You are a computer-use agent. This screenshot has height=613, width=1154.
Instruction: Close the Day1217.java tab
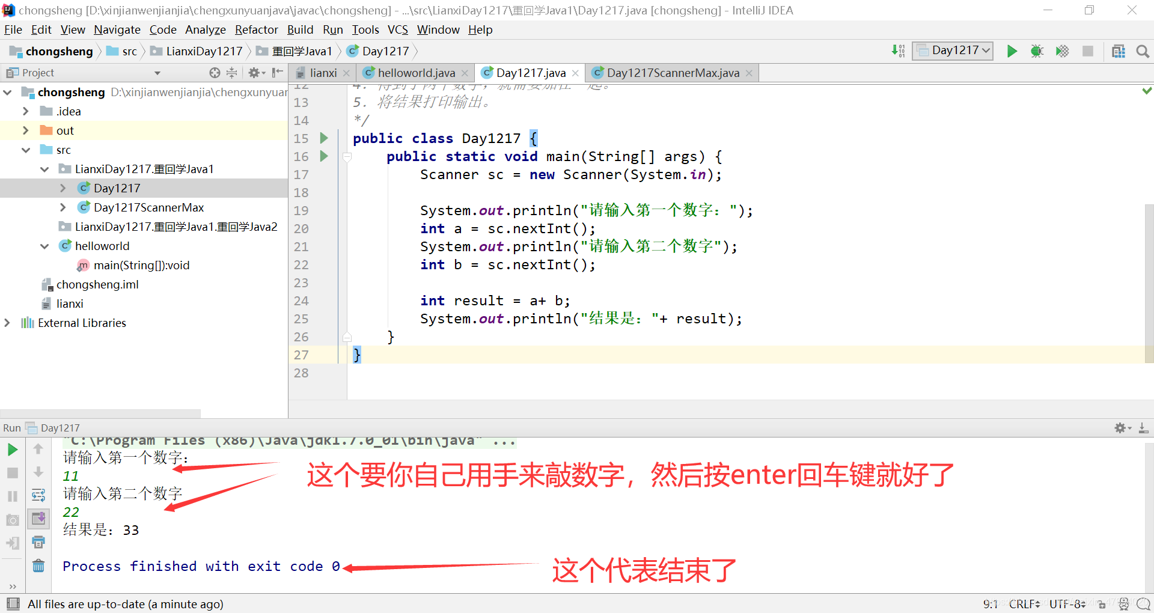[575, 73]
